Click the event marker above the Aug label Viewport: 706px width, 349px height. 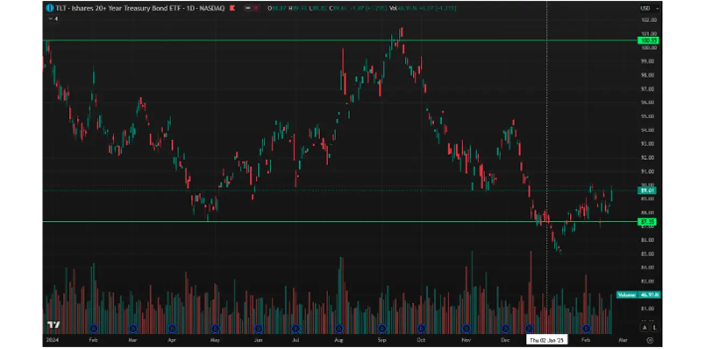[x=338, y=328]
